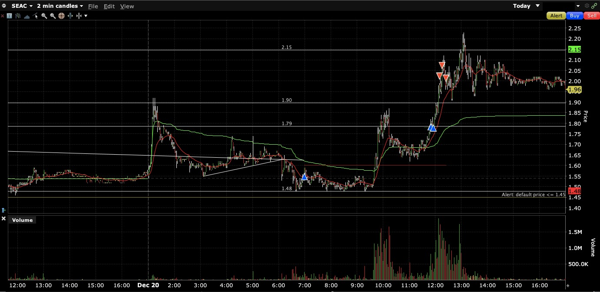Open the green chain link grouping icon
The image size is (600, 292).
click(x=594, y=6)
